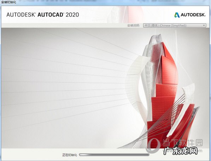Click the 安装初始化 window title
Screen dimensions: 211x161
(x=8, y=2)
